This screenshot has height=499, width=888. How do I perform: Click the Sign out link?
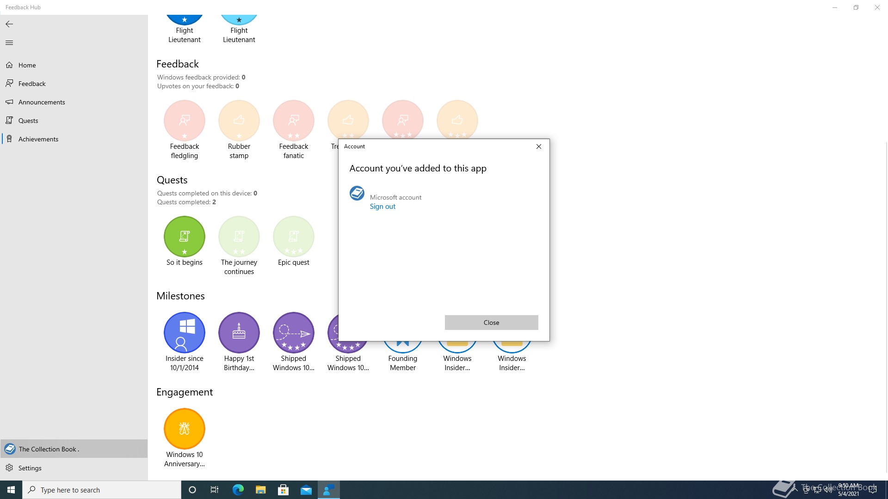pos(382,207)
